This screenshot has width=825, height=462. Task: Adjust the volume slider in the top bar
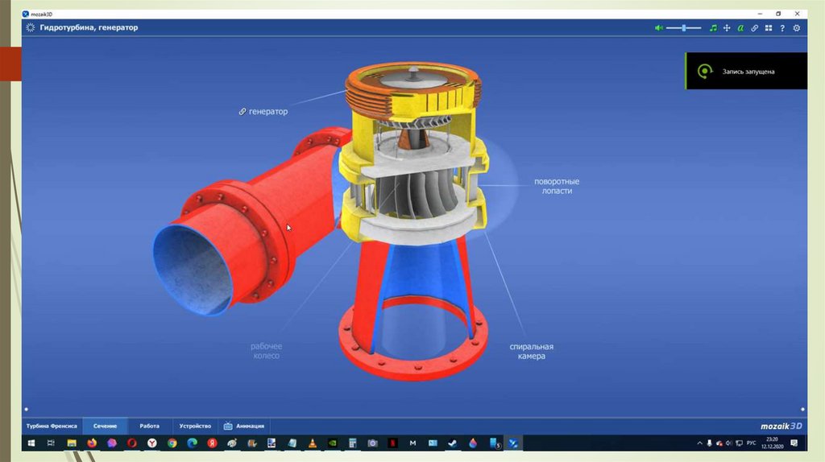[x=683, y=28]
